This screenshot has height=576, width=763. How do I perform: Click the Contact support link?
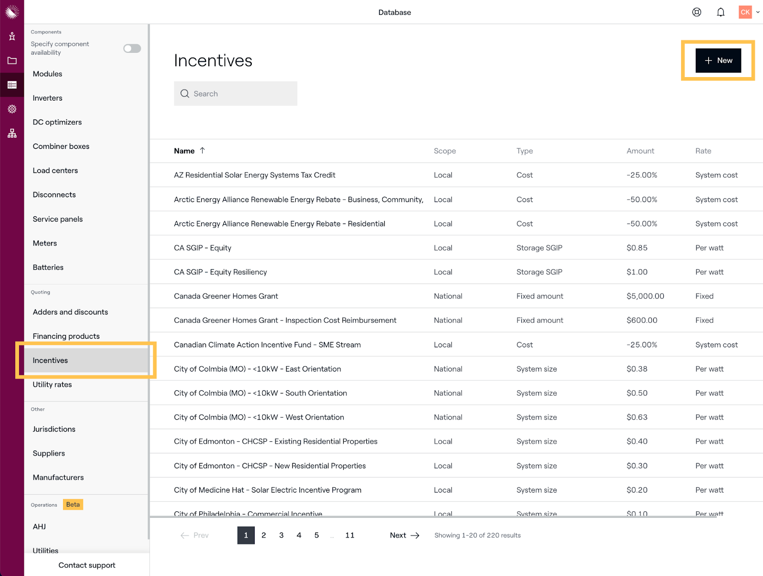87,565
